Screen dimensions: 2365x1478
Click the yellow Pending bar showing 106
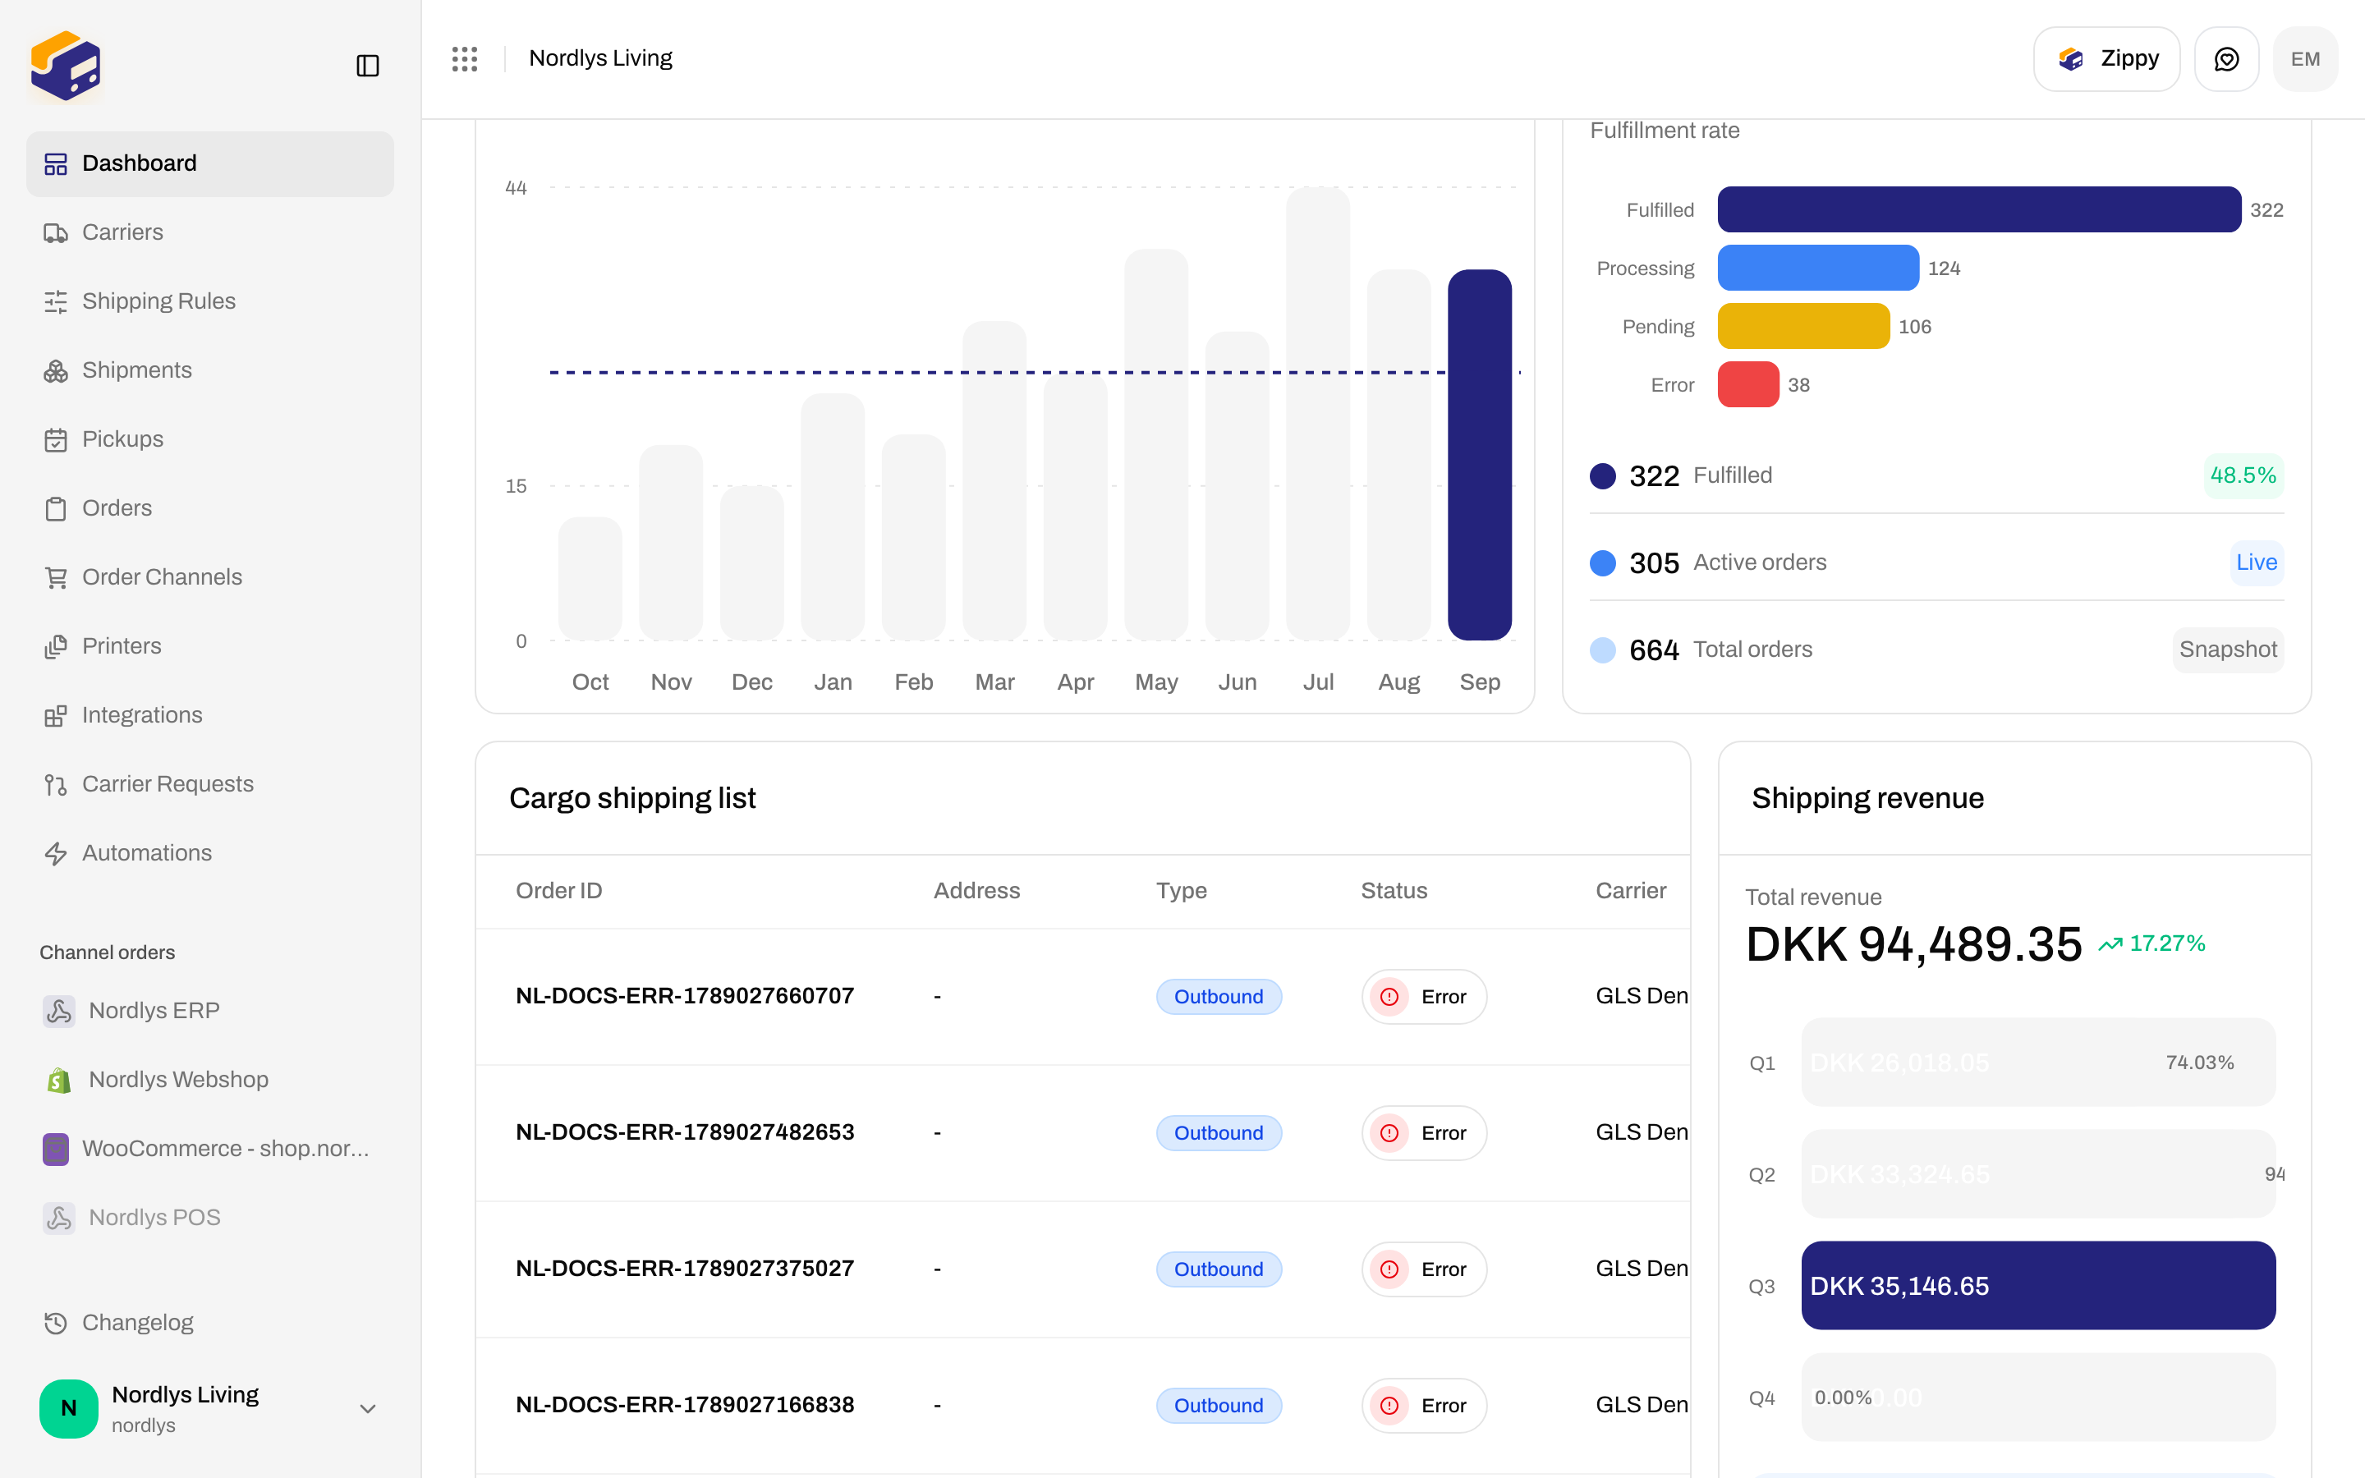click(1803, 327)
